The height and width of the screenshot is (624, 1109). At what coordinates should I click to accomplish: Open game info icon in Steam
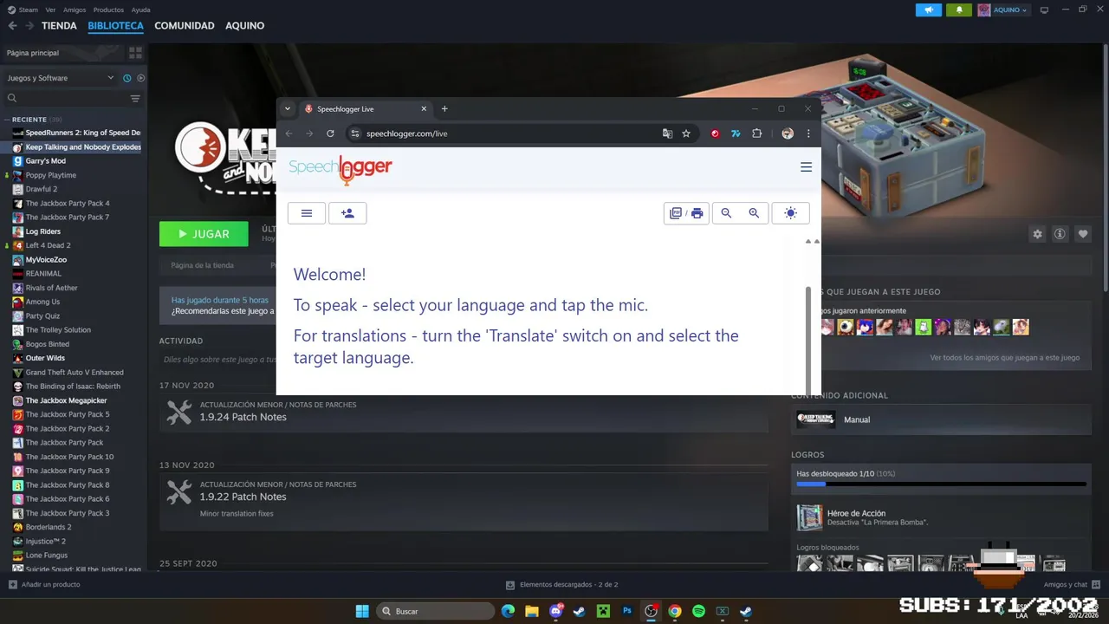click(1060, 234)
